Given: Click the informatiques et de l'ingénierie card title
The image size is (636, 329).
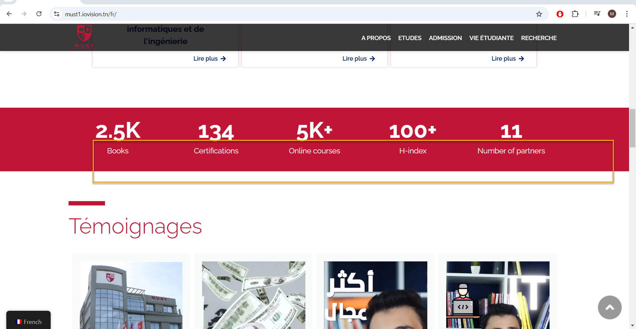Looking at the screenshot, I should [x=165, y=35].
